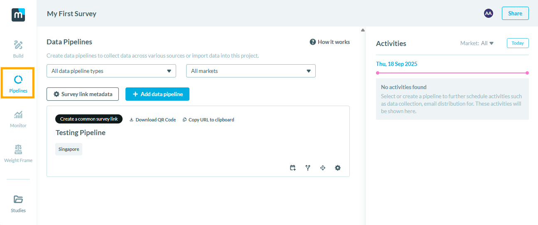Click the AA user avatar
The image size is (538, 225).
point(489,13)
